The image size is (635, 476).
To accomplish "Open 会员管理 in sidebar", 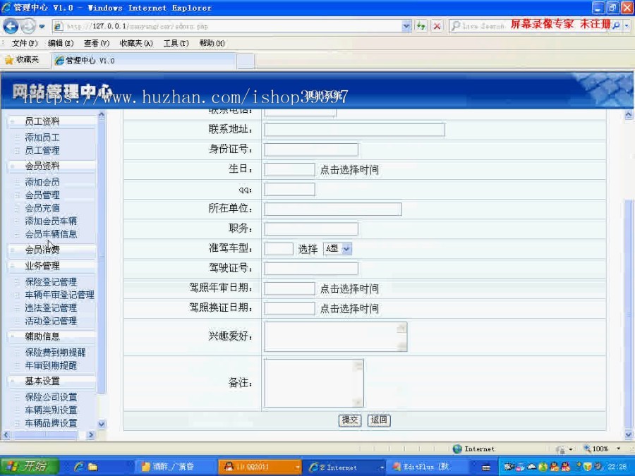I will [x=42, y=195].
